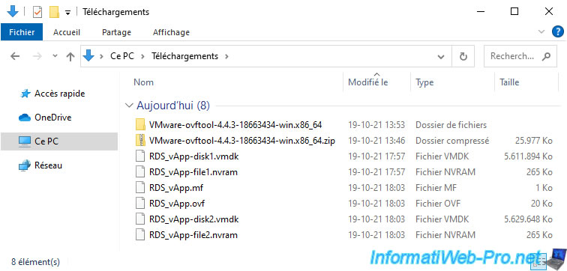Click the Properties quick access toolbar icon

pyautogui.click(x=37, y=12)
